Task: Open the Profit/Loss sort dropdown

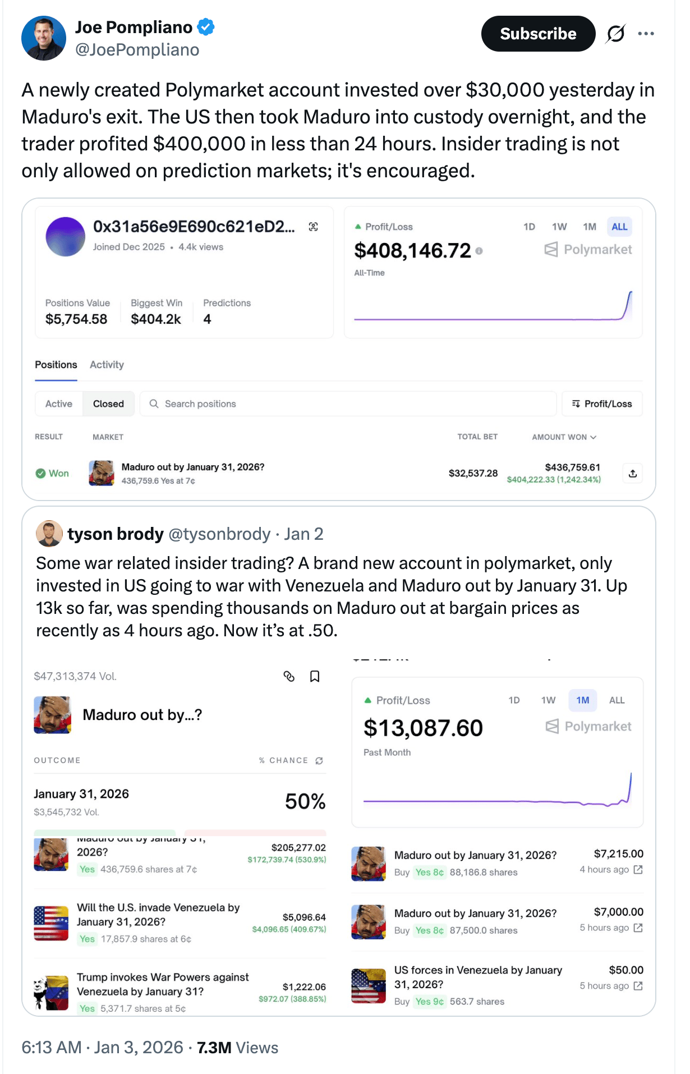Action: pos(602,404)
